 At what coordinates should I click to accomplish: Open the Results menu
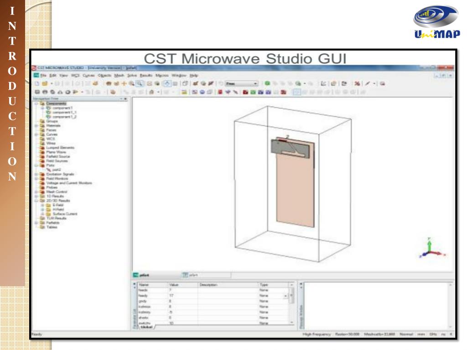pyautogui.click(x=146, y=75)
